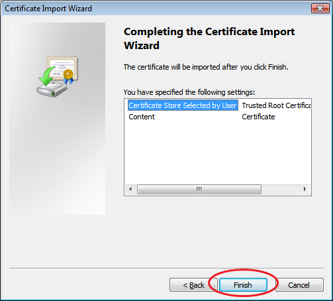Click the horizontal scrollbar thumb

pos(199,189)
